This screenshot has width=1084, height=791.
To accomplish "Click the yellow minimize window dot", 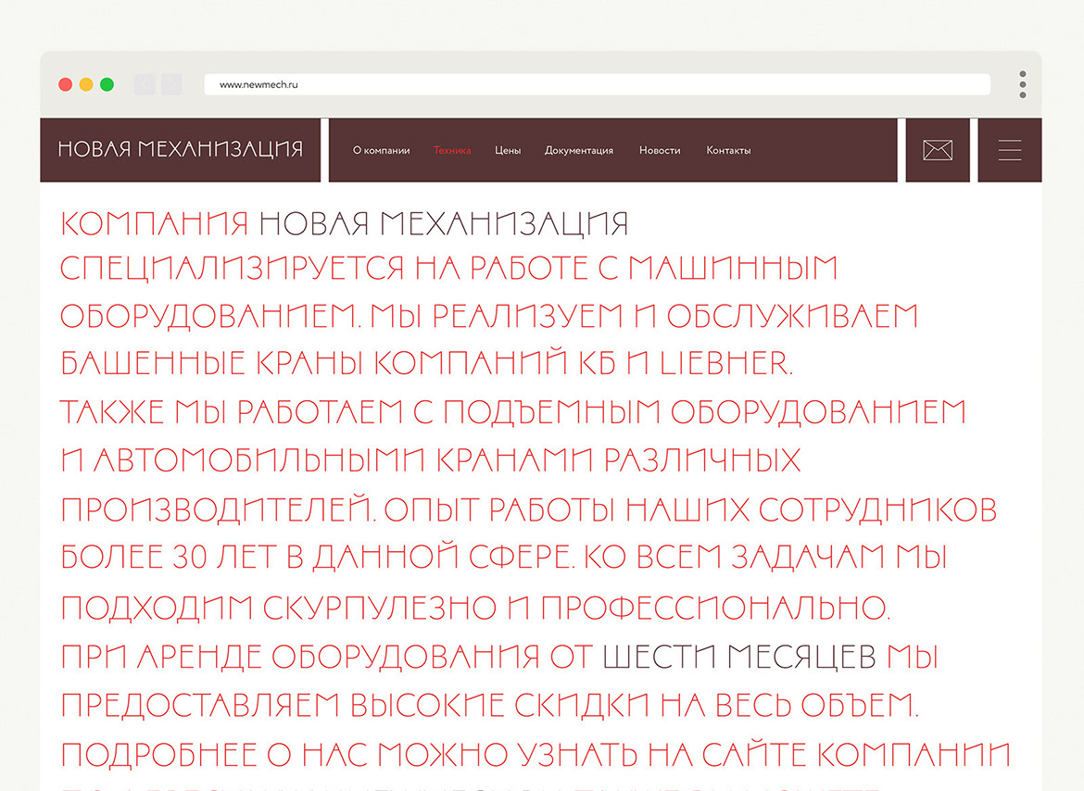I will (x=86, y=84).
